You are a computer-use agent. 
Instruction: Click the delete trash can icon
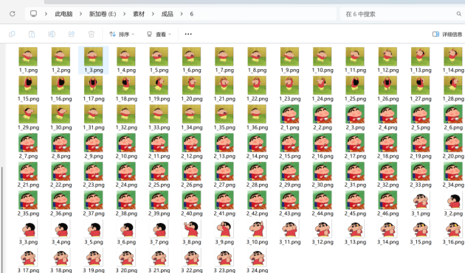92,35
